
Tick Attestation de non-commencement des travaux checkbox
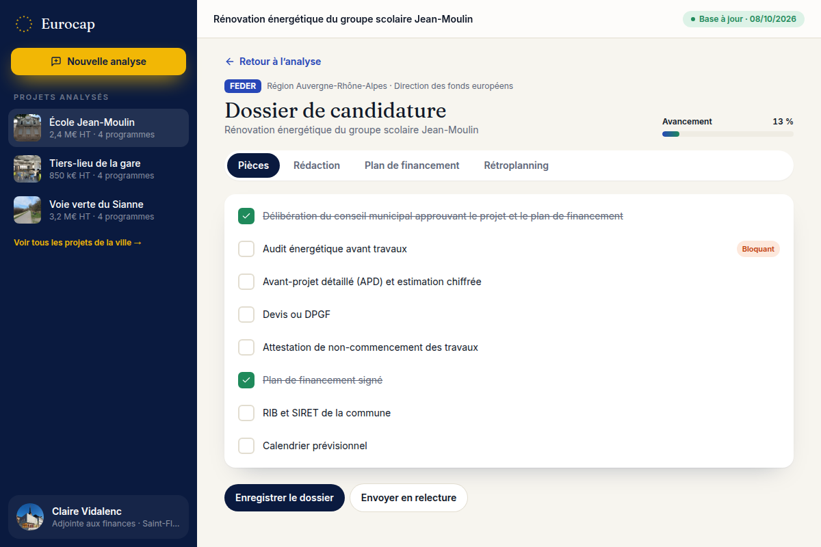(x=246, y=347)
